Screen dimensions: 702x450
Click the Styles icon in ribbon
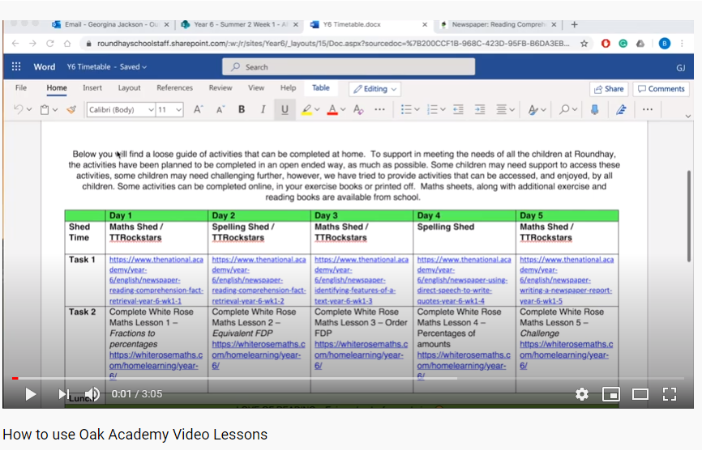[533, 109]
